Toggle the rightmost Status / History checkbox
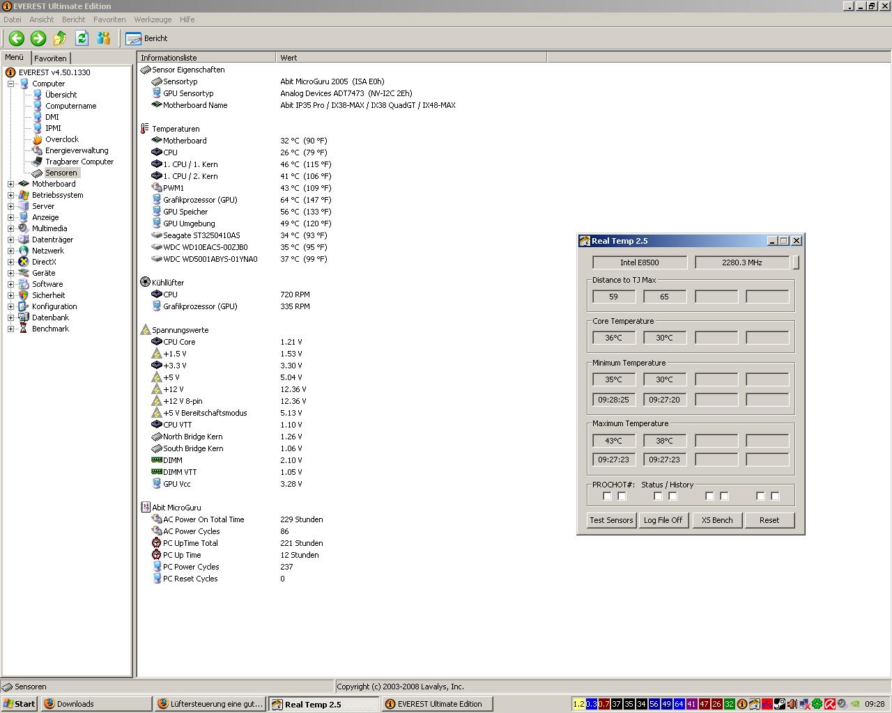 point(775,496)
